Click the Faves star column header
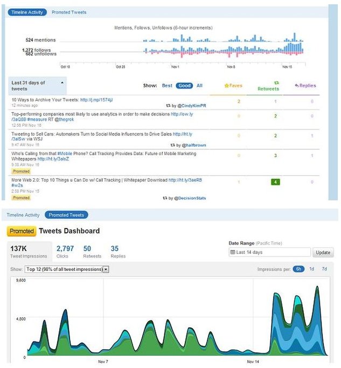The height and width of the screenshot is (368, 341). coord(233,86)
